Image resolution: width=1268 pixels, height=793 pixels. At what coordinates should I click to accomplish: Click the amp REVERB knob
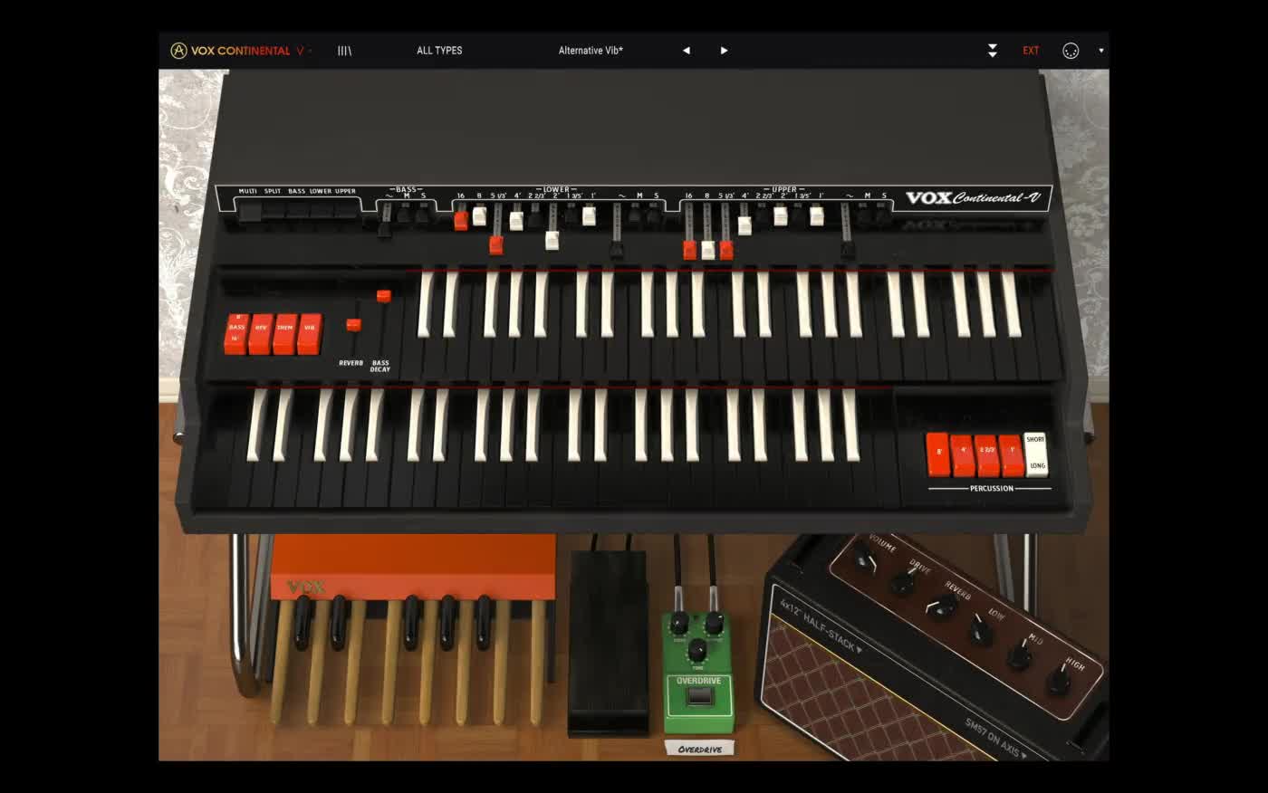pyautogui.click(x=942, y=606)
